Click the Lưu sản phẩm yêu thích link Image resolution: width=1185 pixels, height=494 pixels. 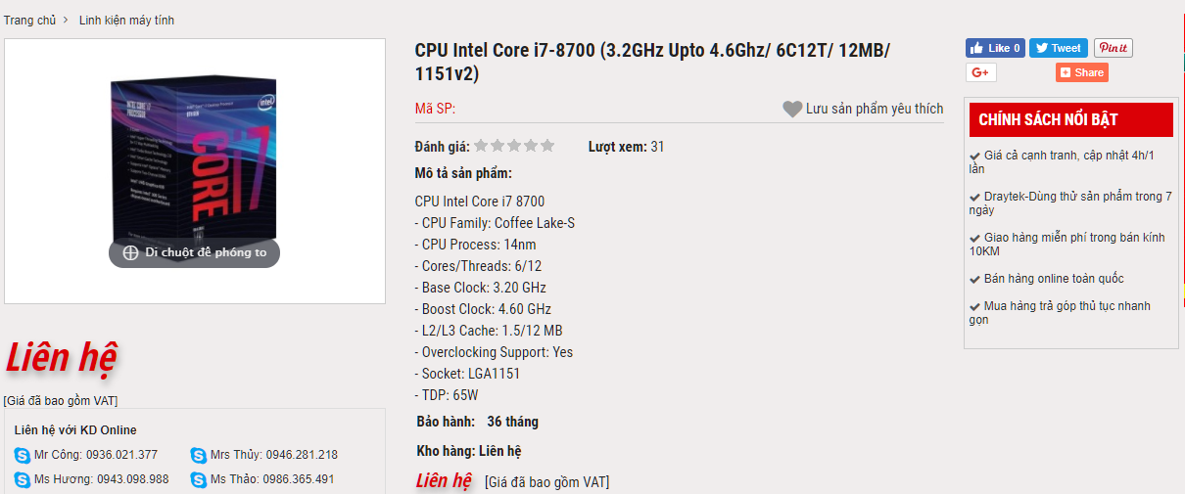[x=874, y=109]
